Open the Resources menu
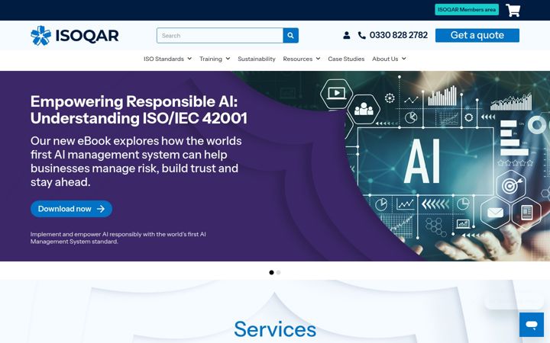Viewport: 550px width, 343px height. click(x=297, y=59)
